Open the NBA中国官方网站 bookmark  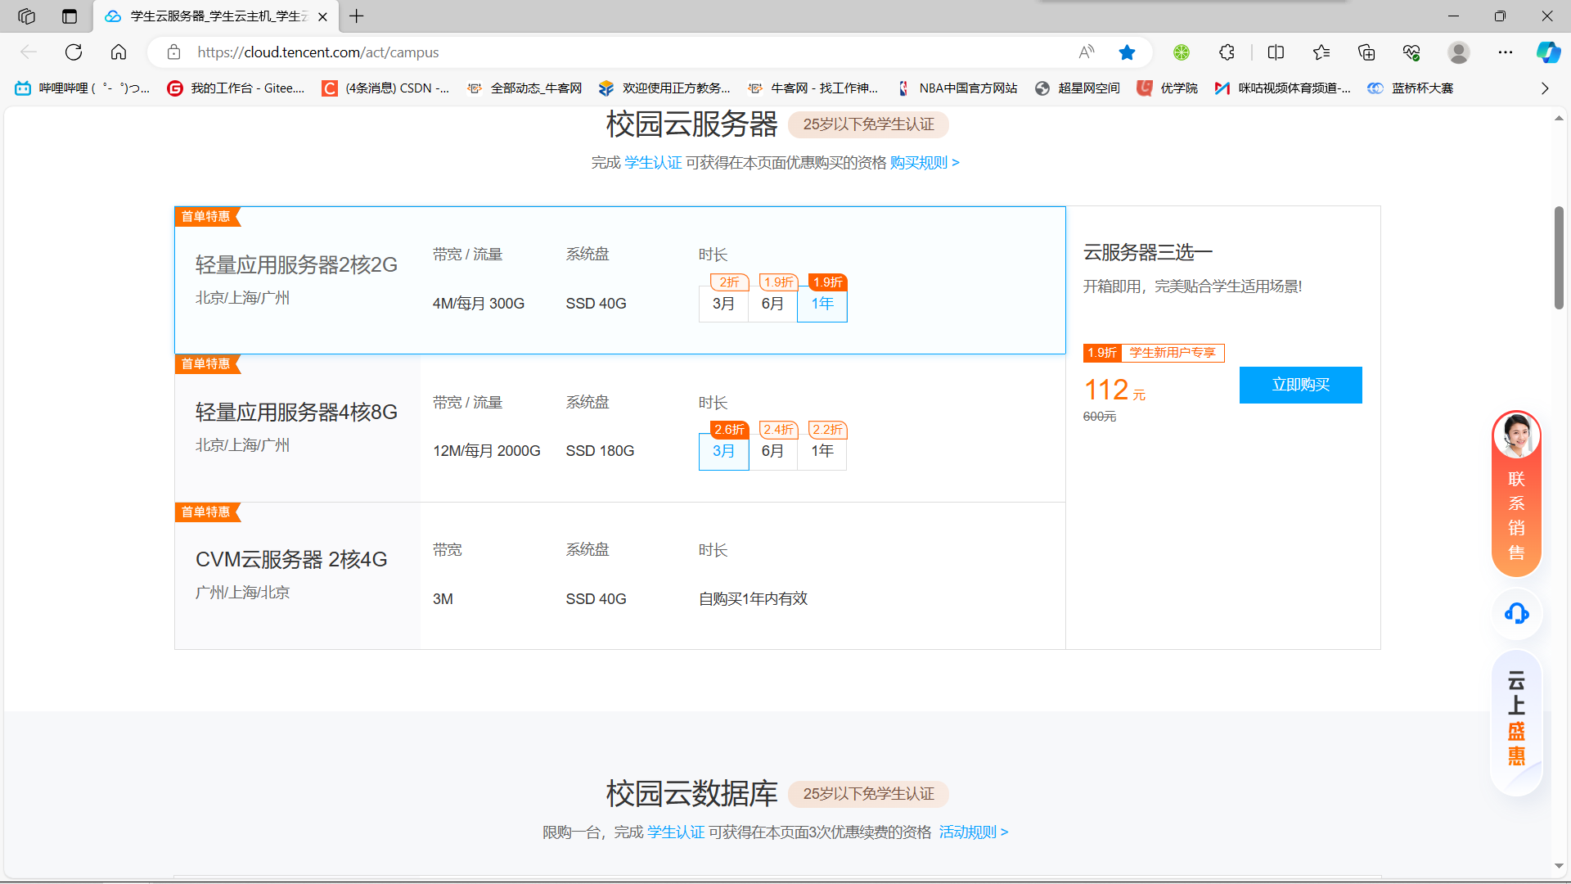click(x=957, y=88)
